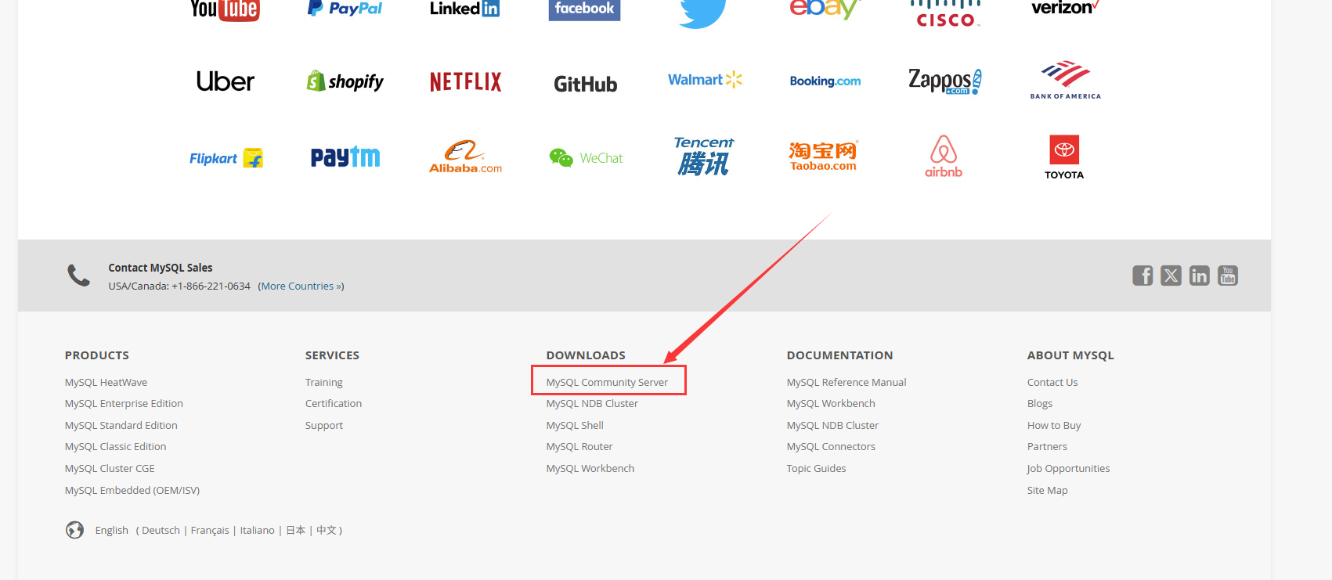The height and width of the screenshot is (580, 1332).
Task: Click the Tencent logo
Action: pos(704,156)
